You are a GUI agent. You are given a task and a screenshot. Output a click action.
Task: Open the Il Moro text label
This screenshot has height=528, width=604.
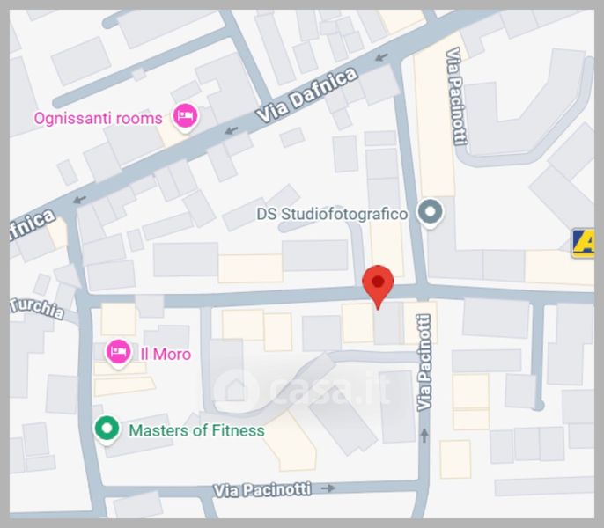(x=166, y=355)
